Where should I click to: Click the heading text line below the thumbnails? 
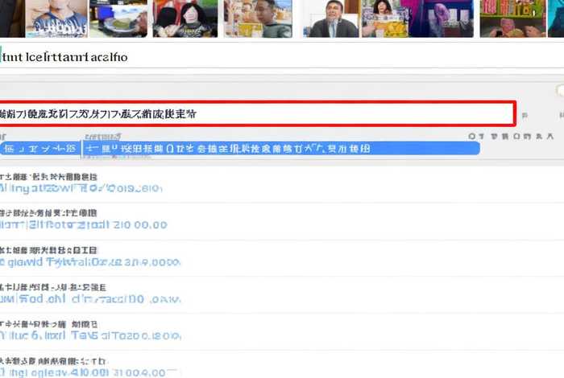64,57
